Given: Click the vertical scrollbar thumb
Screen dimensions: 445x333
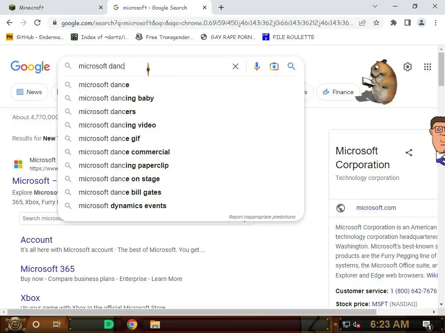Looking at the screenshot, I should coord(441,69).
